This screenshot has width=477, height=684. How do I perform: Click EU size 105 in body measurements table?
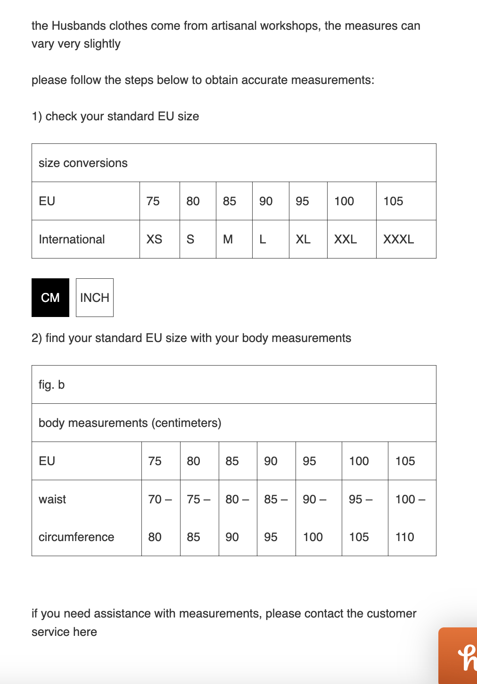[412, 461]
